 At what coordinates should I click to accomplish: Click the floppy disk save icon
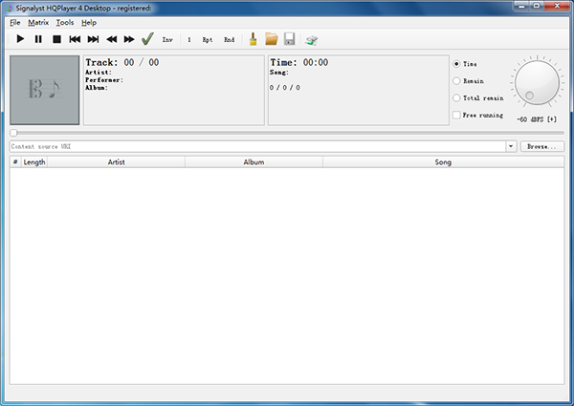tap(289, 39)
